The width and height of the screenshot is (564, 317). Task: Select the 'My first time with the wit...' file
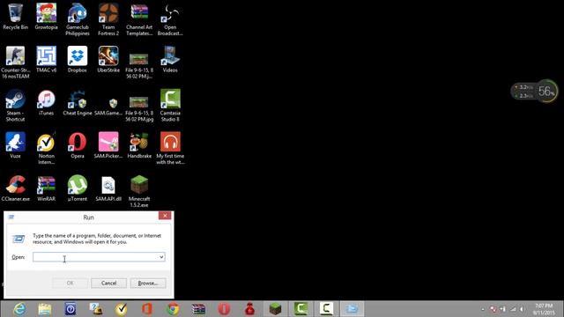[x=170, y=149]
